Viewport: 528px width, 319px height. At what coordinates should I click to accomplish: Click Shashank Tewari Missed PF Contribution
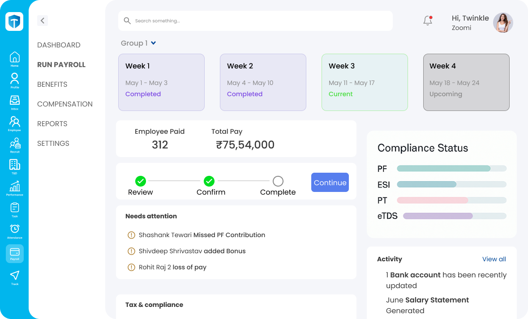(202, 235)
